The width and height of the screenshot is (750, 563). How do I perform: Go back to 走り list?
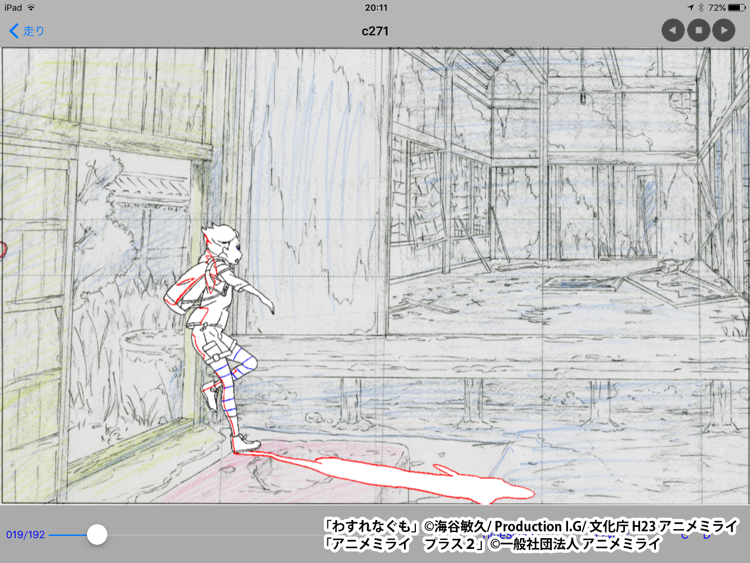pos(26,30)
